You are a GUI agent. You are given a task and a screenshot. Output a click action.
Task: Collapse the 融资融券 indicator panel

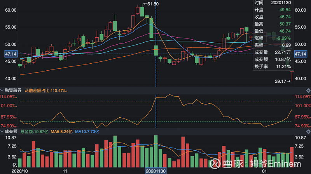2,90
